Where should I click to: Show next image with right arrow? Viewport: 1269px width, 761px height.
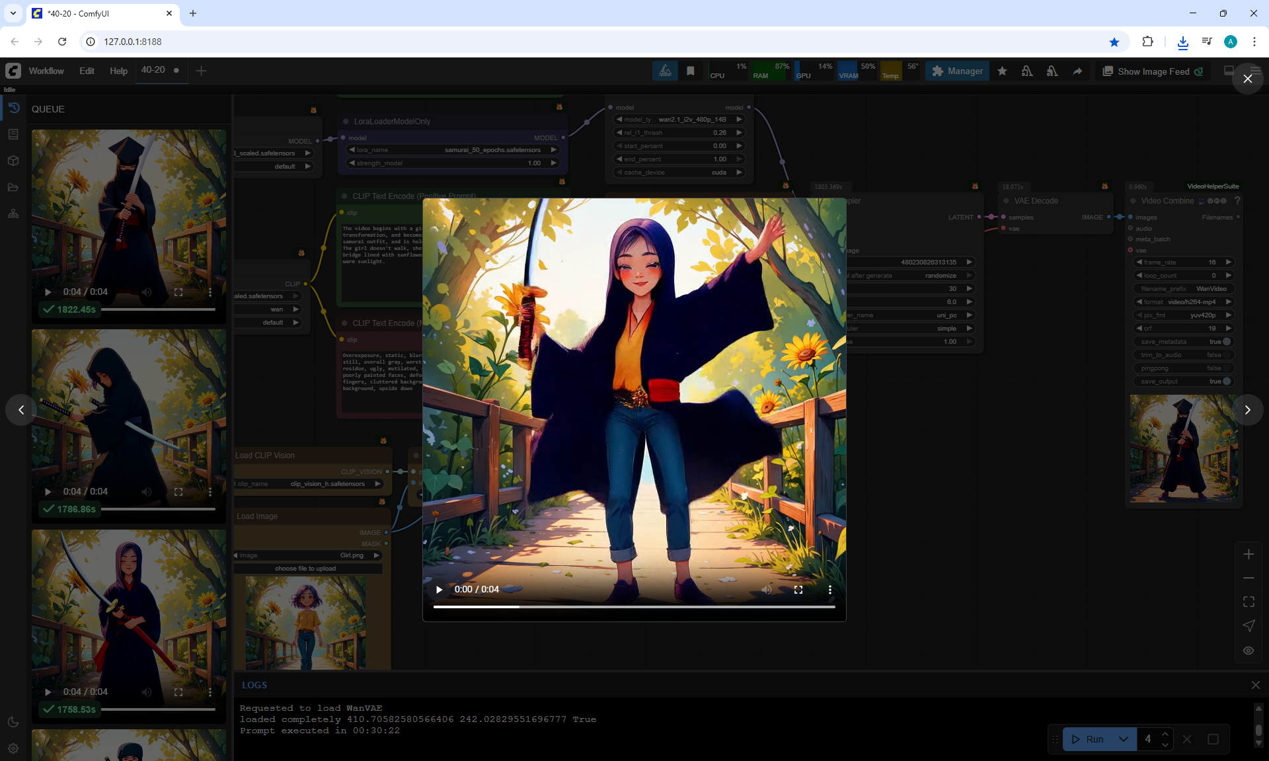tap(1247, 410)
